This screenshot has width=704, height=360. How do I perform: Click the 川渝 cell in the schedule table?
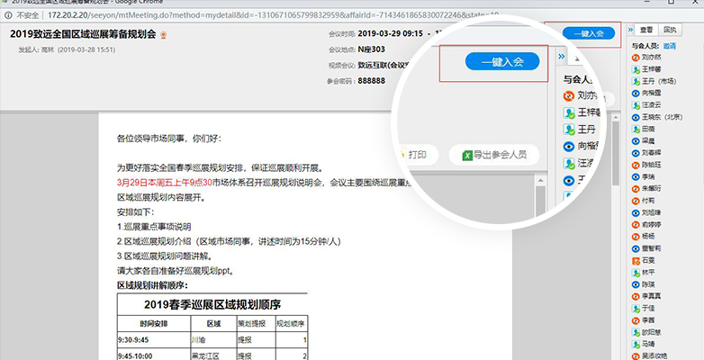(x=213, y=341)
